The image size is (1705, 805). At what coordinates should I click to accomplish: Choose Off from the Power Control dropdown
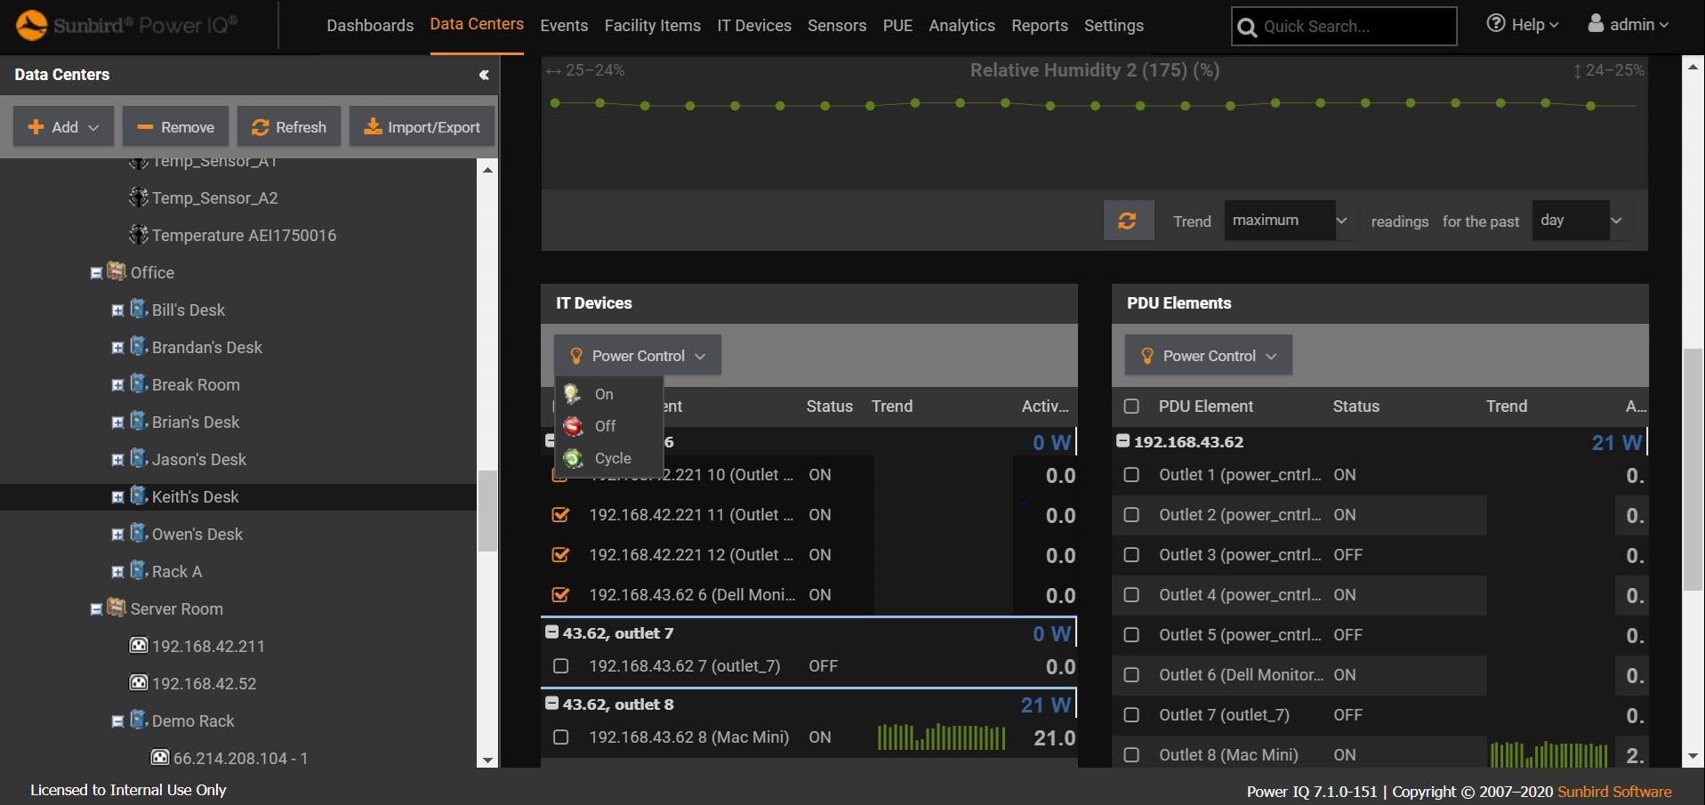(604, 426)
